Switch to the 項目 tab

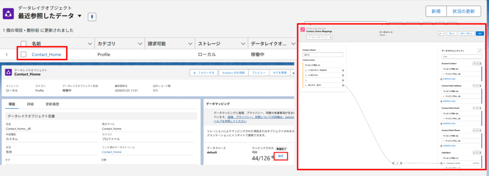(x=12, y=104)
